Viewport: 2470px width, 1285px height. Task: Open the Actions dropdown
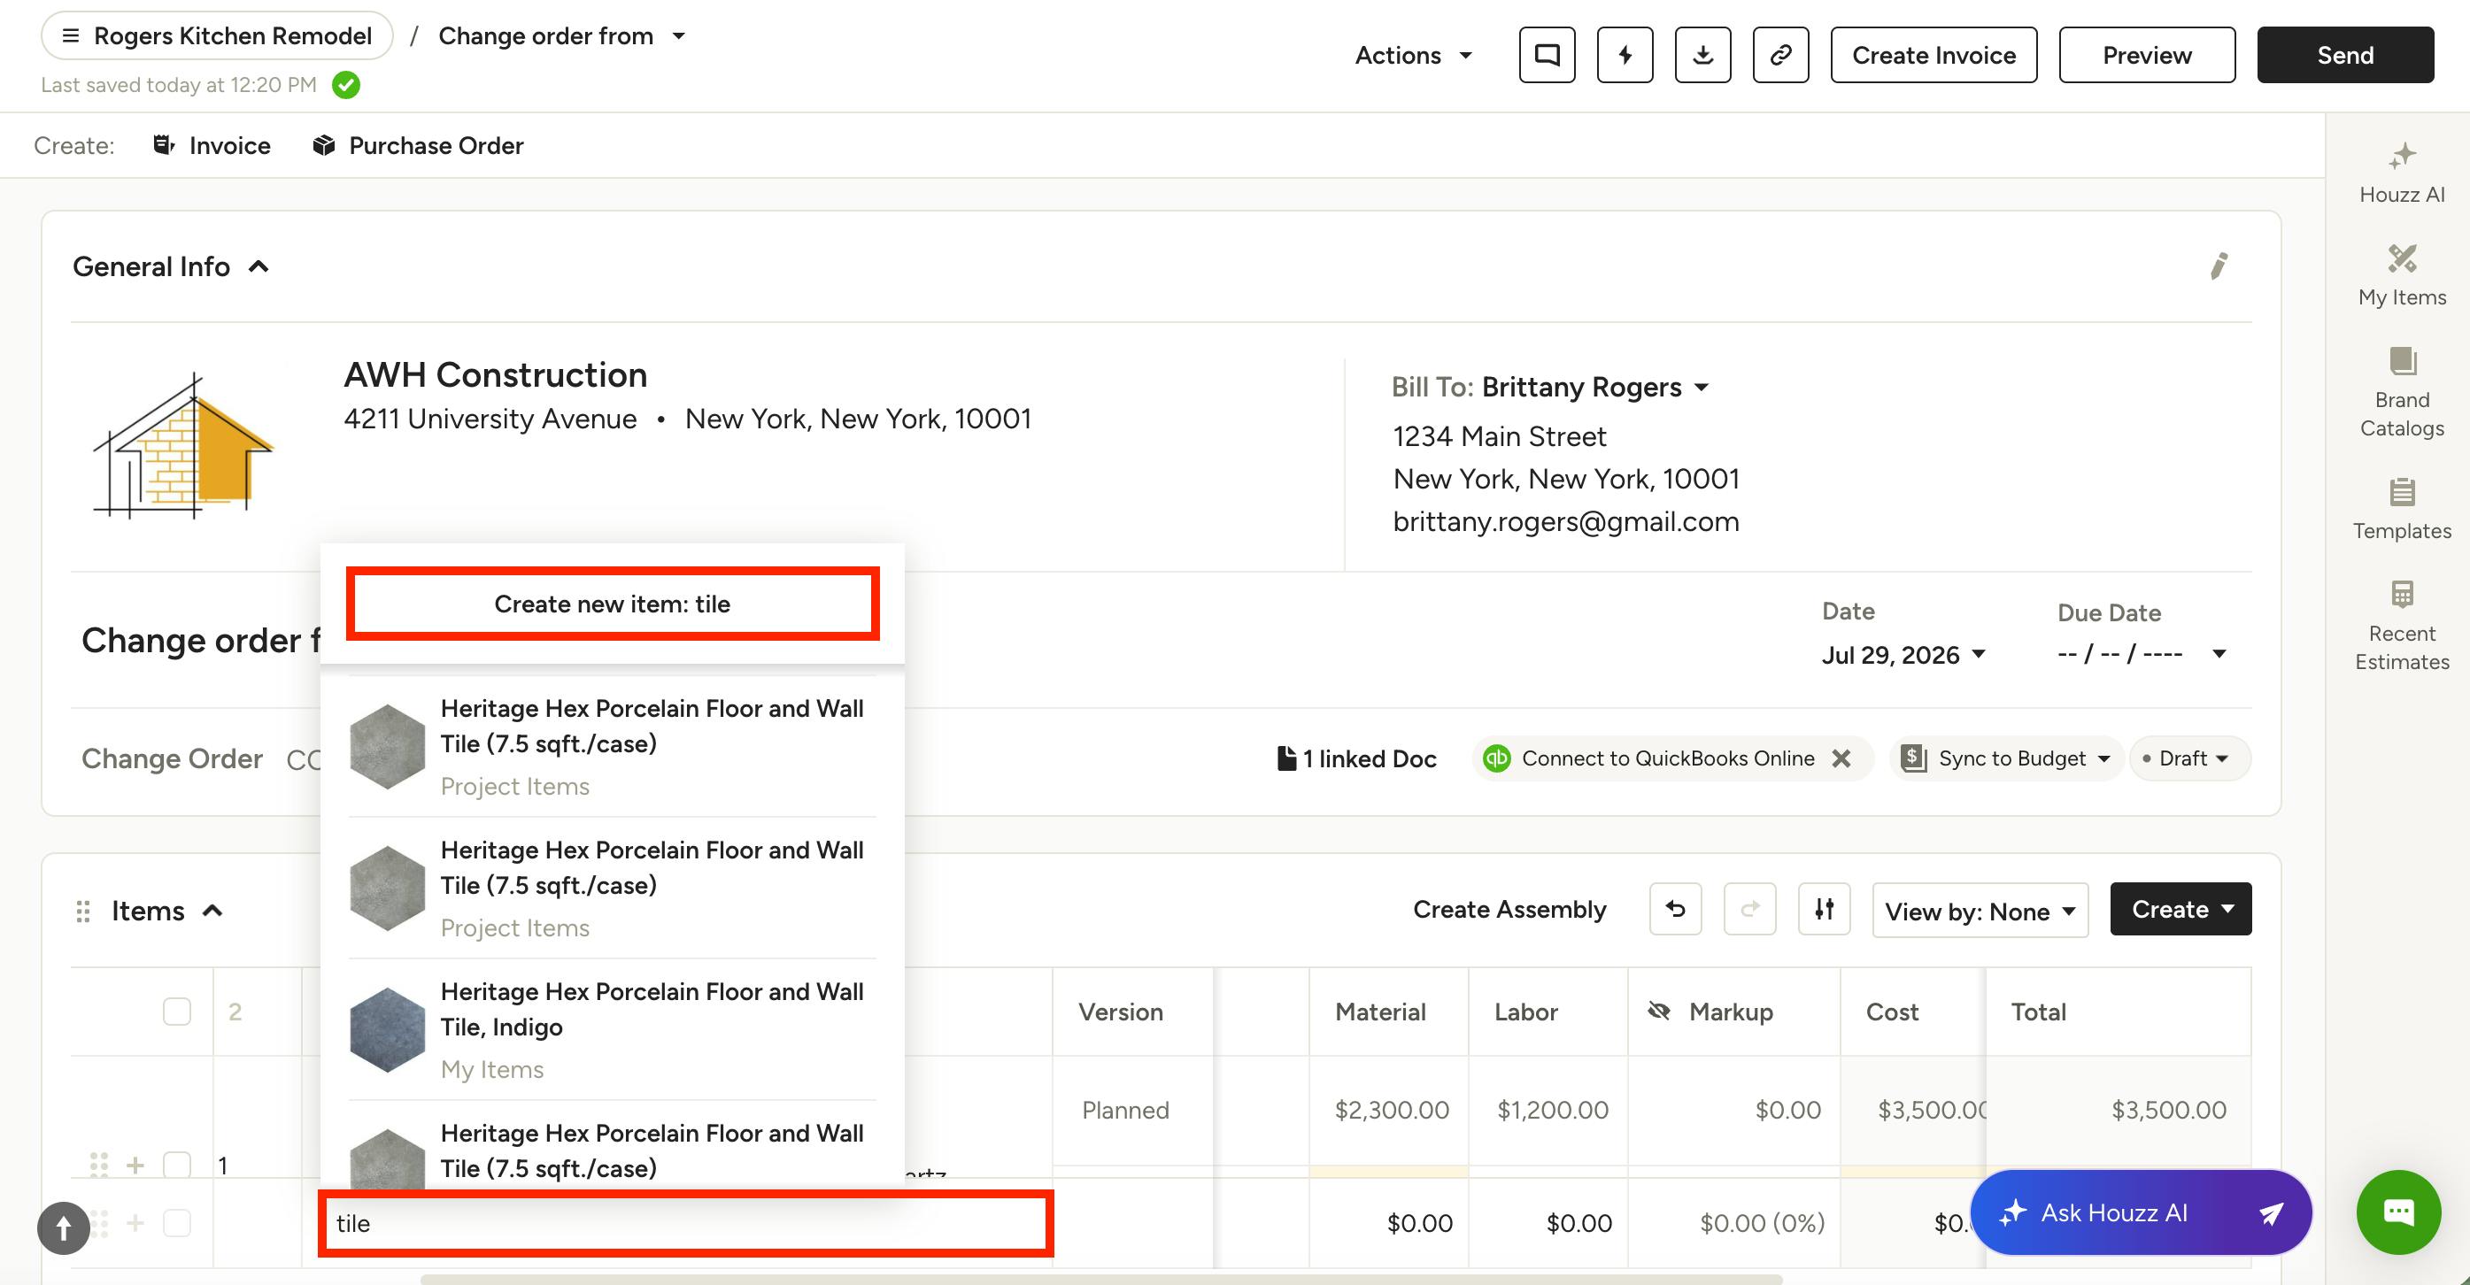tap(1413, 55)
